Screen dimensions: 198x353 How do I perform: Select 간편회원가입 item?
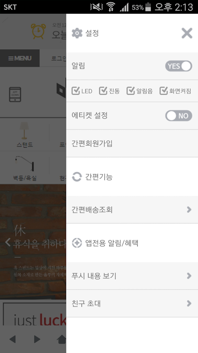pyautogui.click(x=132, y=143)
